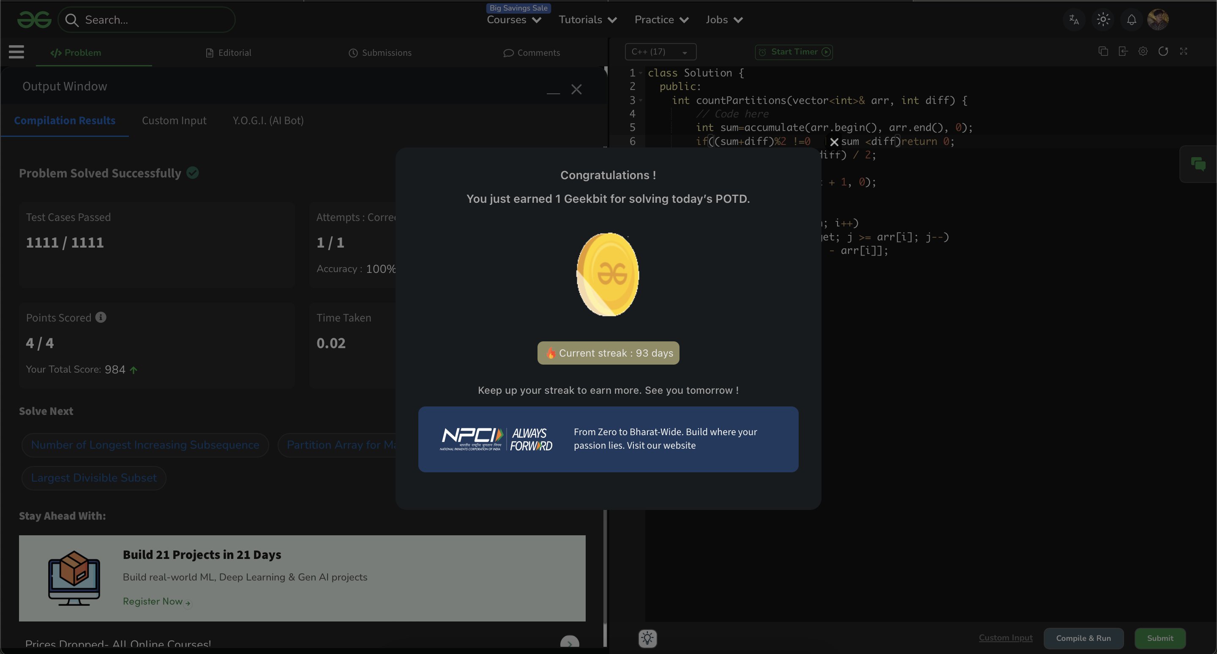Click the GeeksforGeeks logo

[x=34, y=20]
